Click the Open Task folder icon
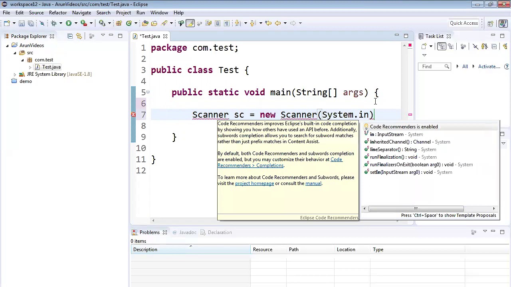Viewport: 511px width, 287px height. point(154,23)
